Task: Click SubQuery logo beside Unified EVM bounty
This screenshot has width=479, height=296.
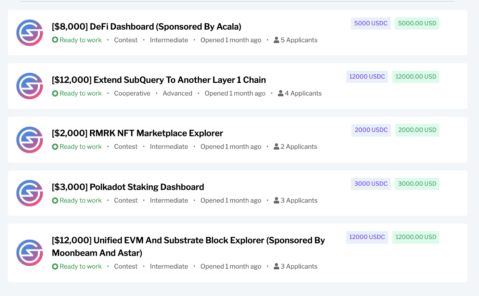Action: coord(30,253)
